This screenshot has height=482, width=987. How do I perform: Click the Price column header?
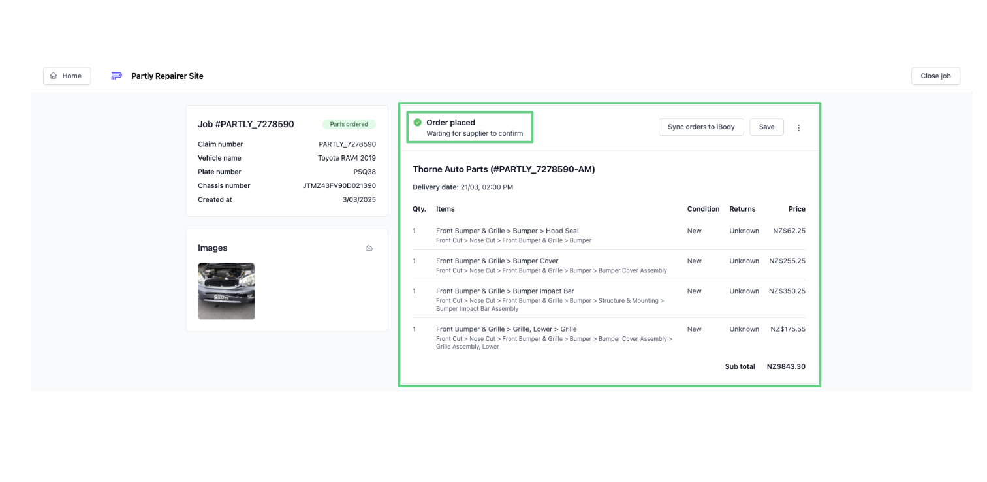tap(797, 209)
